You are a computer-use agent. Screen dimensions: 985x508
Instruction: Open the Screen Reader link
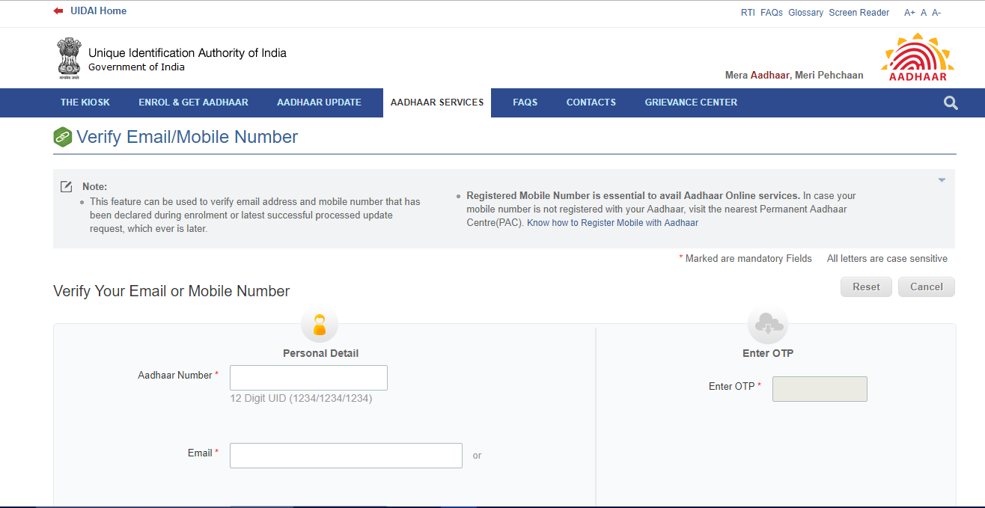[859, 12]
